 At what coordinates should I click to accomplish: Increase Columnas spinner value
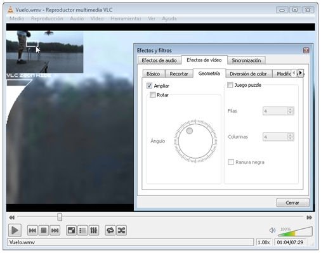click(291, 135)
